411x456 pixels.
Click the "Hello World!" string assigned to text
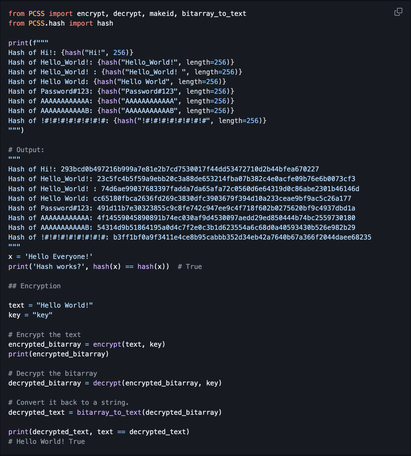[65, 305]
